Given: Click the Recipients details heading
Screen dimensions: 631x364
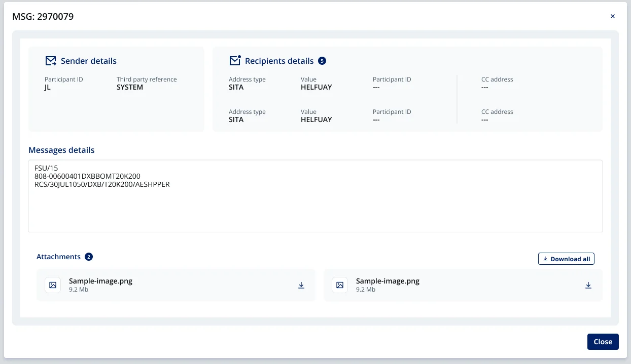Looking at the screenshot, I should [x=279, y=61].
